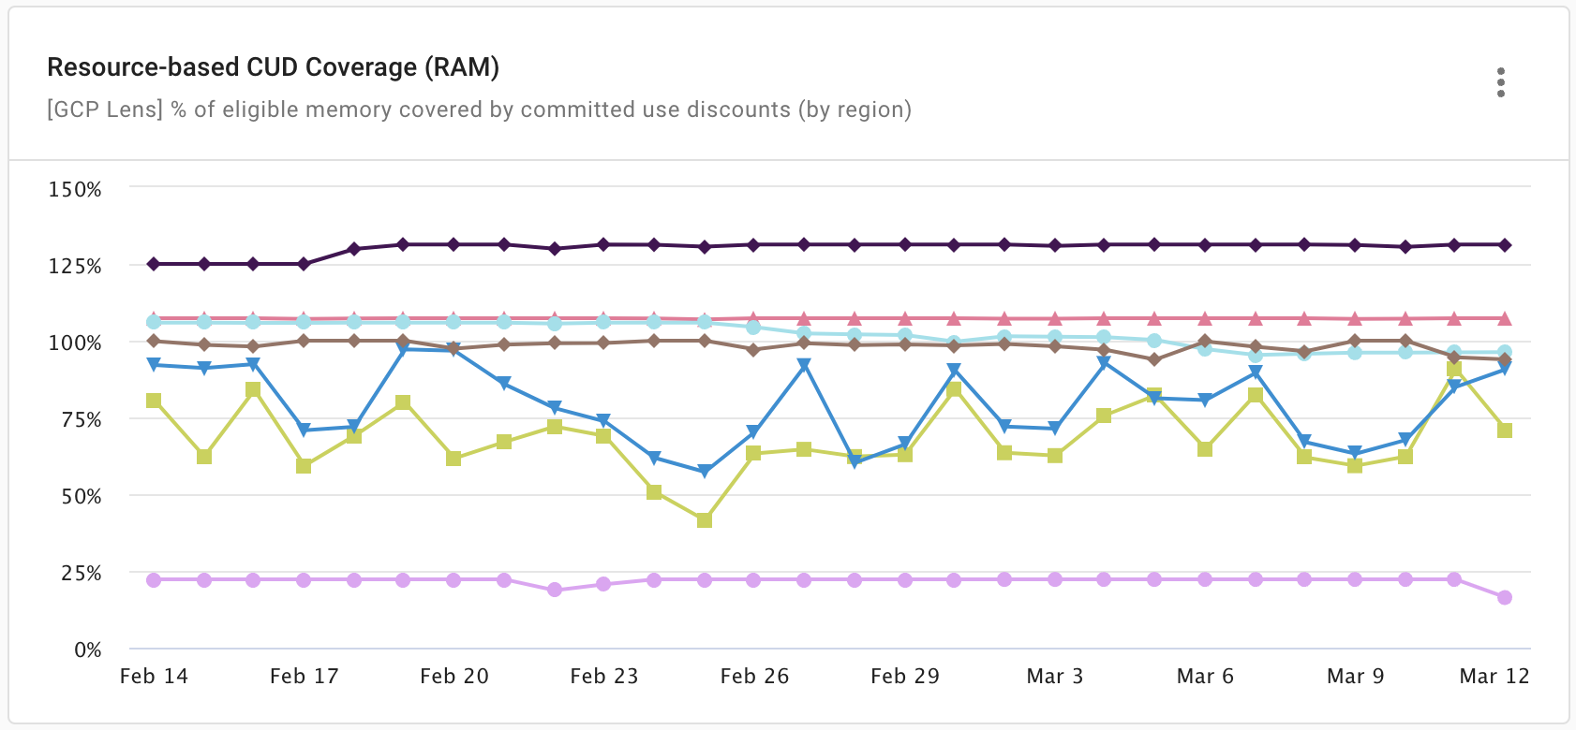Viewport: 1576px width, 730px height.
Task: Click the GCP Lens chart subtitle text
Action: point(479,109)
